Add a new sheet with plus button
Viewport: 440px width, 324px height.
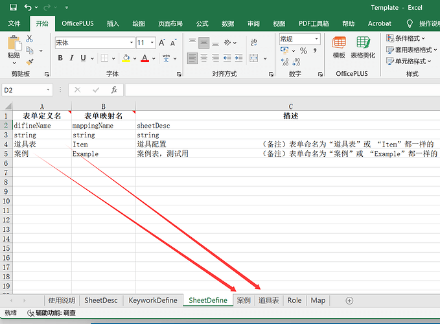pyautogui.click(x=349, y=301)
